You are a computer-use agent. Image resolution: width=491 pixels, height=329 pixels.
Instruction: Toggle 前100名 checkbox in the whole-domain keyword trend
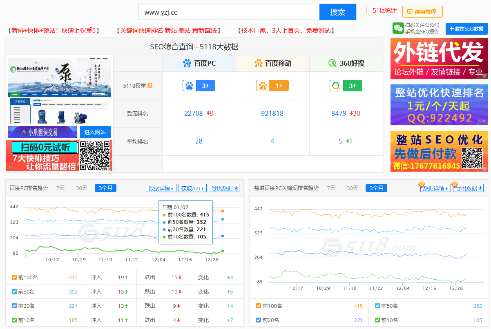[259, 306]
